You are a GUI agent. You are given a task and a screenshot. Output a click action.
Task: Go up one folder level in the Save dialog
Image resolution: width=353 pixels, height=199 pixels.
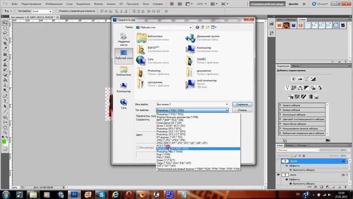[x=202, y=27]
